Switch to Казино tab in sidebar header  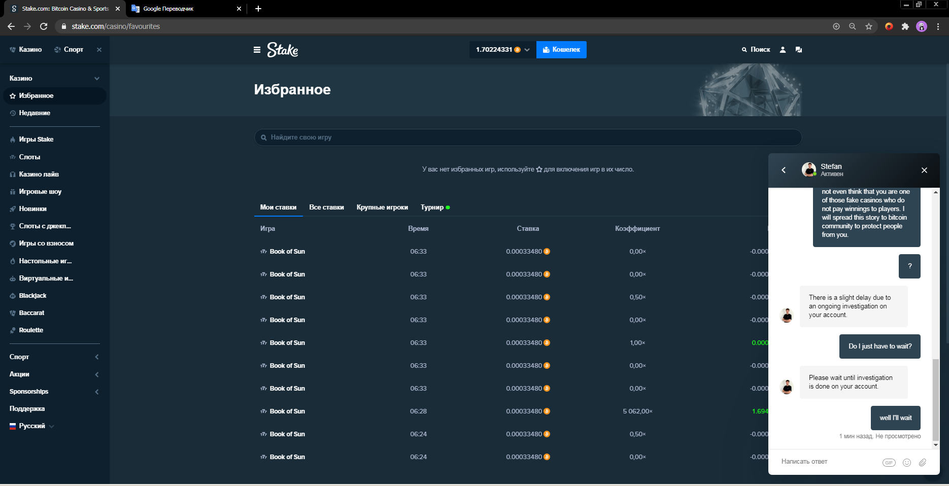tap(26, 50)
